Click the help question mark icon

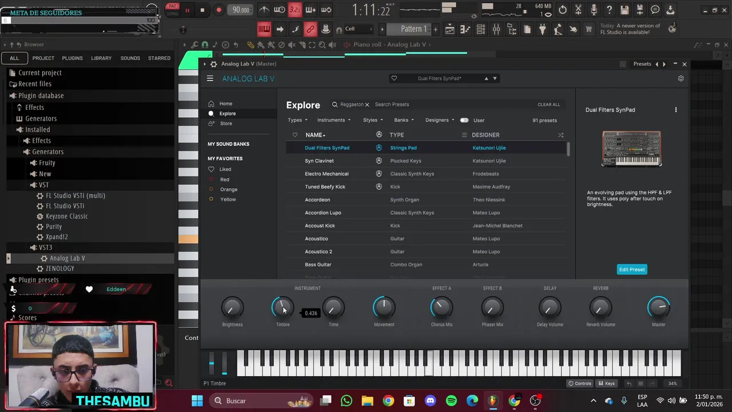(x=609, y=10)
